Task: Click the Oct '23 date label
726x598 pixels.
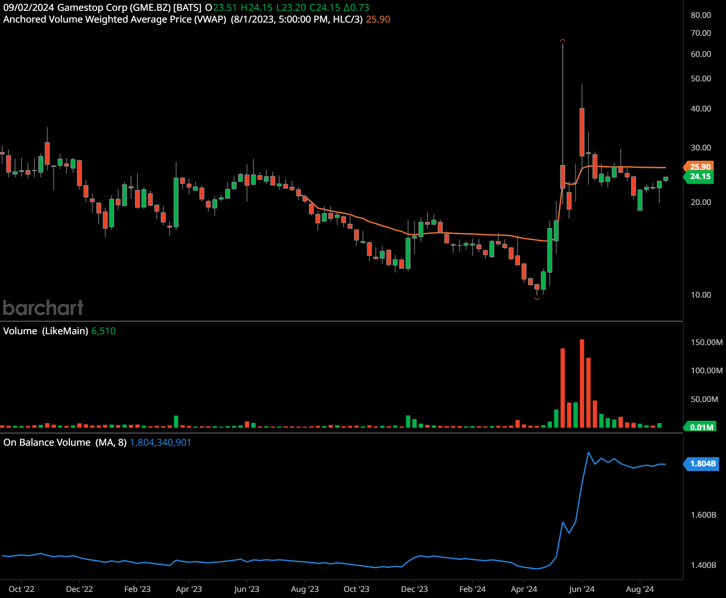Action: (356, 589)
